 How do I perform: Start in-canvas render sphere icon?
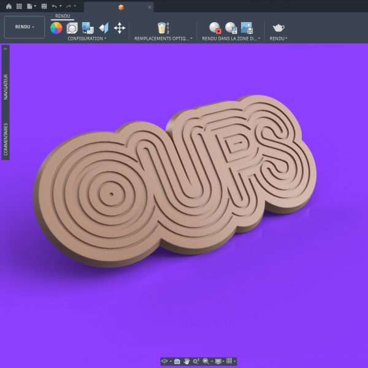[215, 28]
